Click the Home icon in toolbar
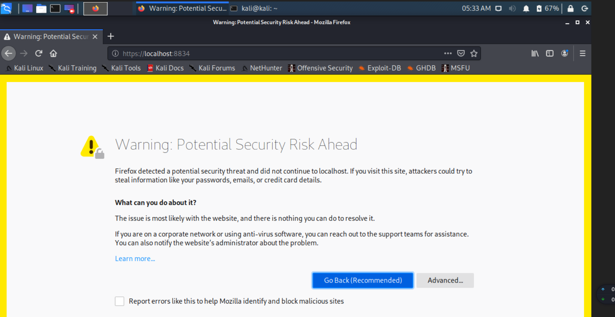This screenshot has height=317, width=615. point(53,54)
